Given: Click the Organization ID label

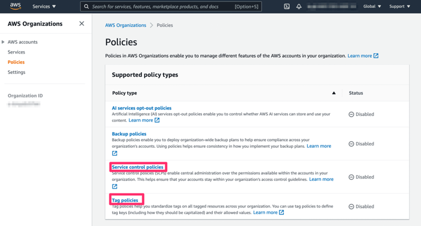Looking at the screenshot, I should (x=25, y=96).
